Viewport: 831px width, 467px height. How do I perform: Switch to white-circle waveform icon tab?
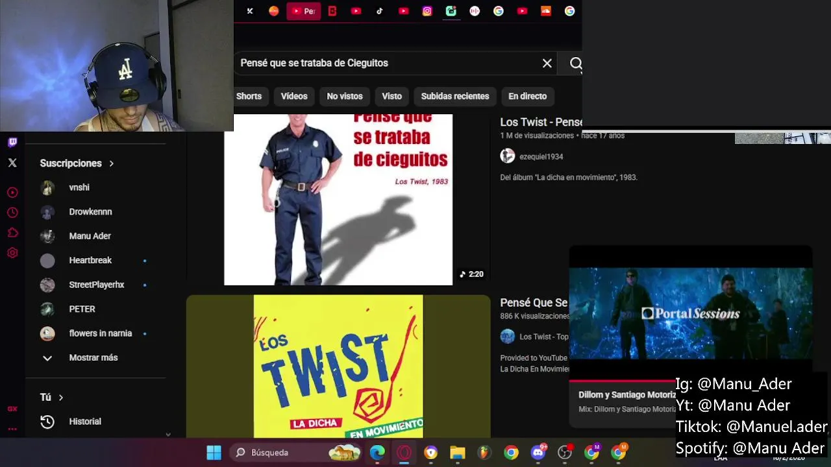tap(475, 11)
